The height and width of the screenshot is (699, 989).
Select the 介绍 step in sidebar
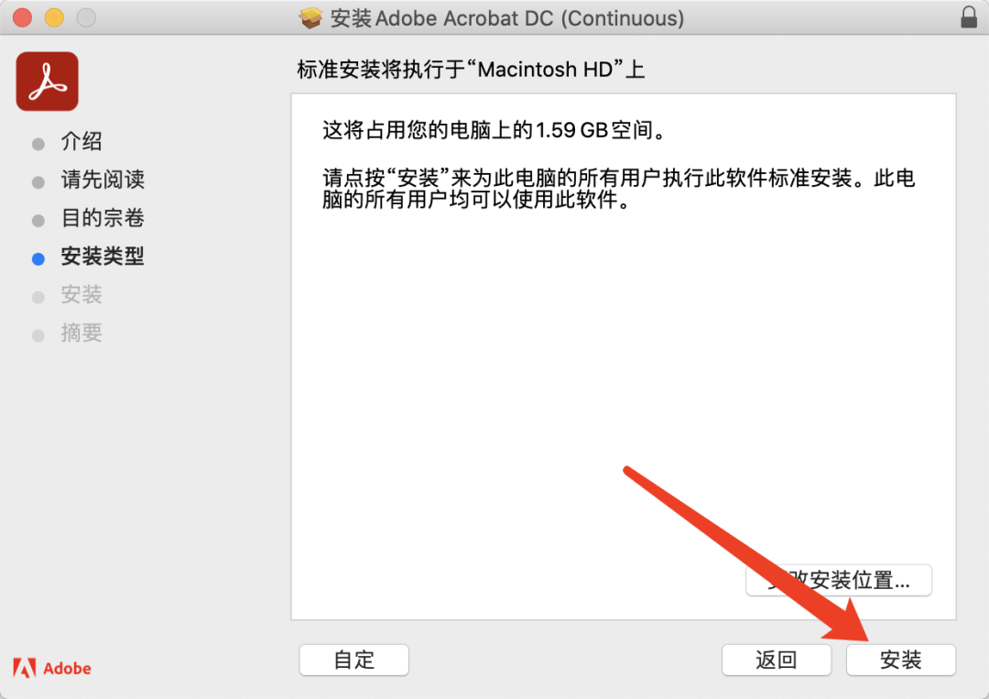click(x=82, y=141)
